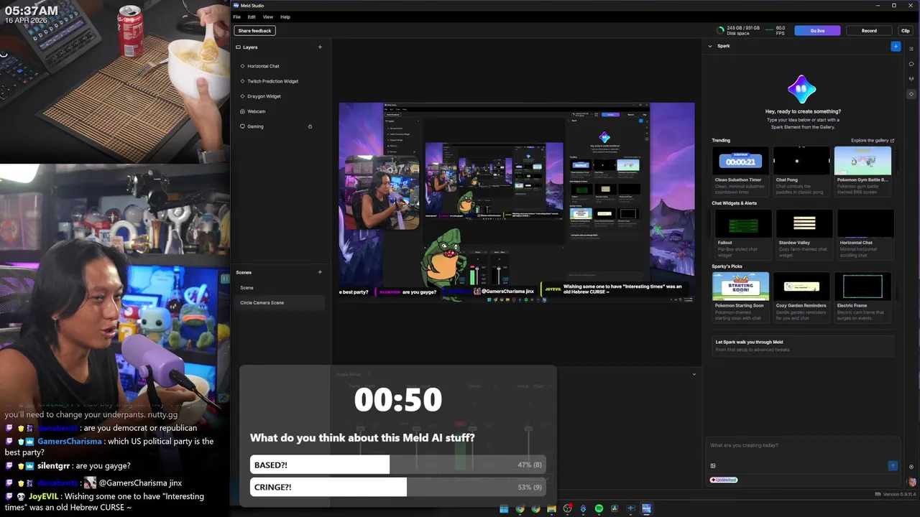
Task: Click the Spark mascot logo
Action: click(802, 89)
